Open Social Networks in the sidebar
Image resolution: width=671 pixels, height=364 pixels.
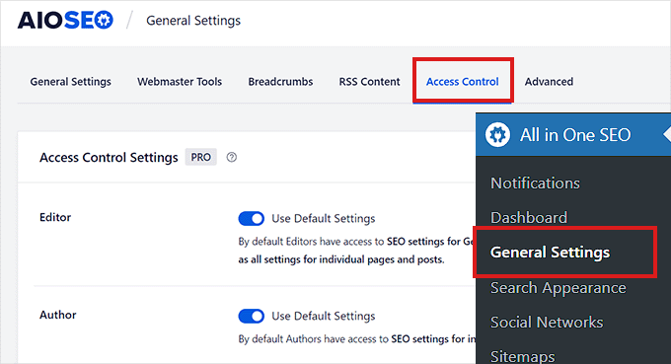[x=547, y=323]
